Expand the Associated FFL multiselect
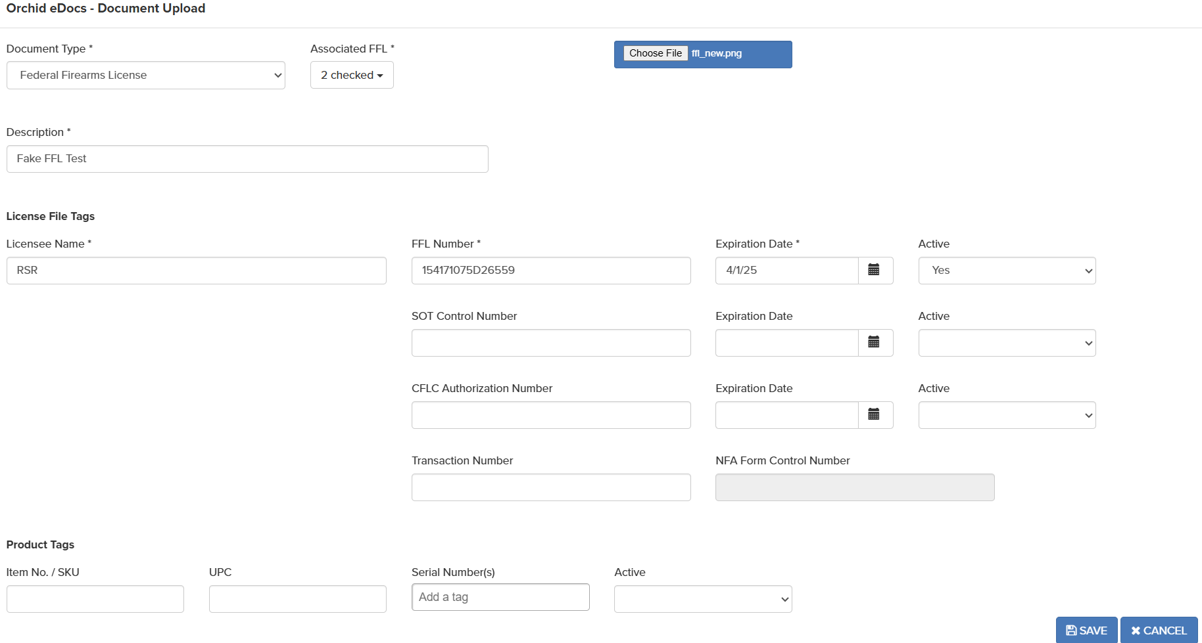1202x643 pixels. coord(352,76)
